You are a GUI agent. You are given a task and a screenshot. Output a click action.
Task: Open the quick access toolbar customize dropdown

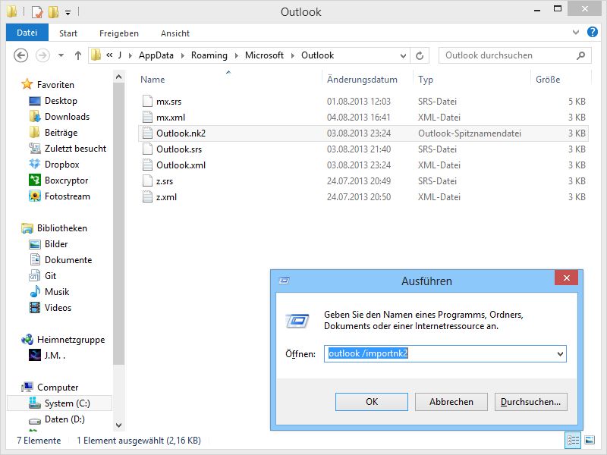68,13
